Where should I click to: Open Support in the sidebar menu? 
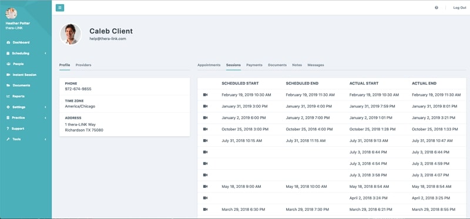(18, 129)
